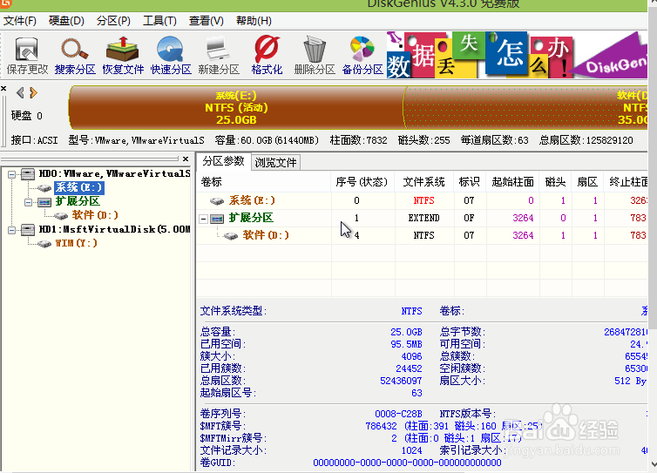Launch Recover Files (恢复文件) tool

[x=123, y=56]
